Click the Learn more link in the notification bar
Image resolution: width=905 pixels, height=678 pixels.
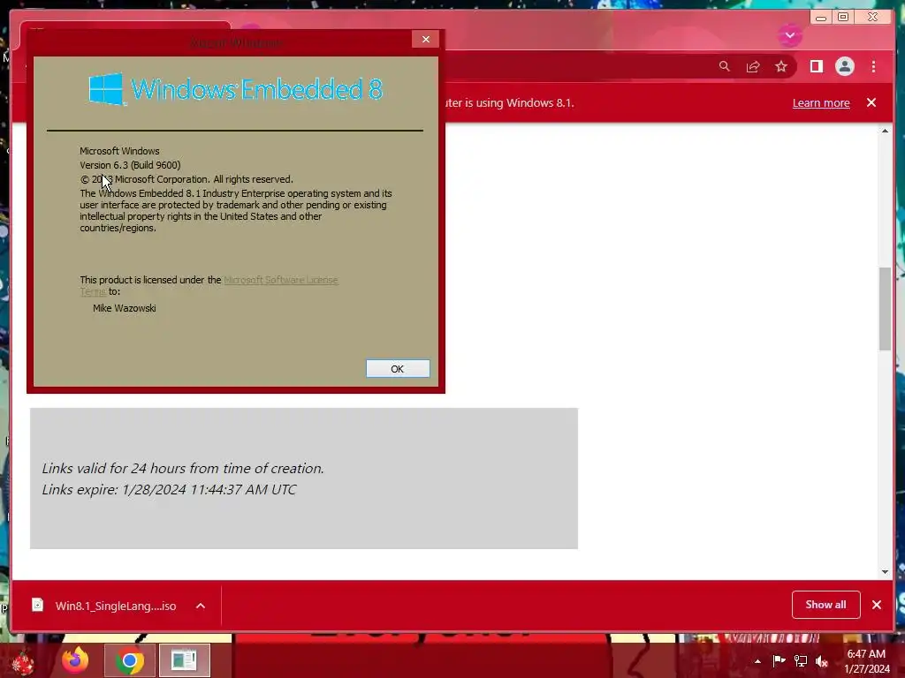tap(821, 103)
